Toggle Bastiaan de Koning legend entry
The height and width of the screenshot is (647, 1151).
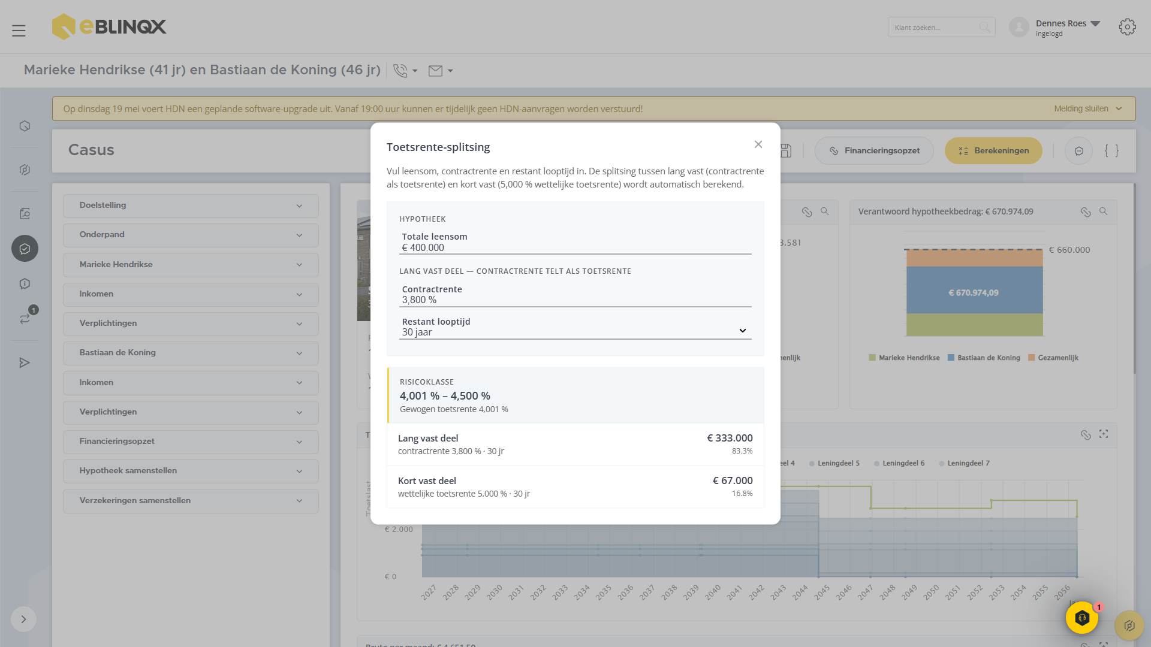coord(983,358)
